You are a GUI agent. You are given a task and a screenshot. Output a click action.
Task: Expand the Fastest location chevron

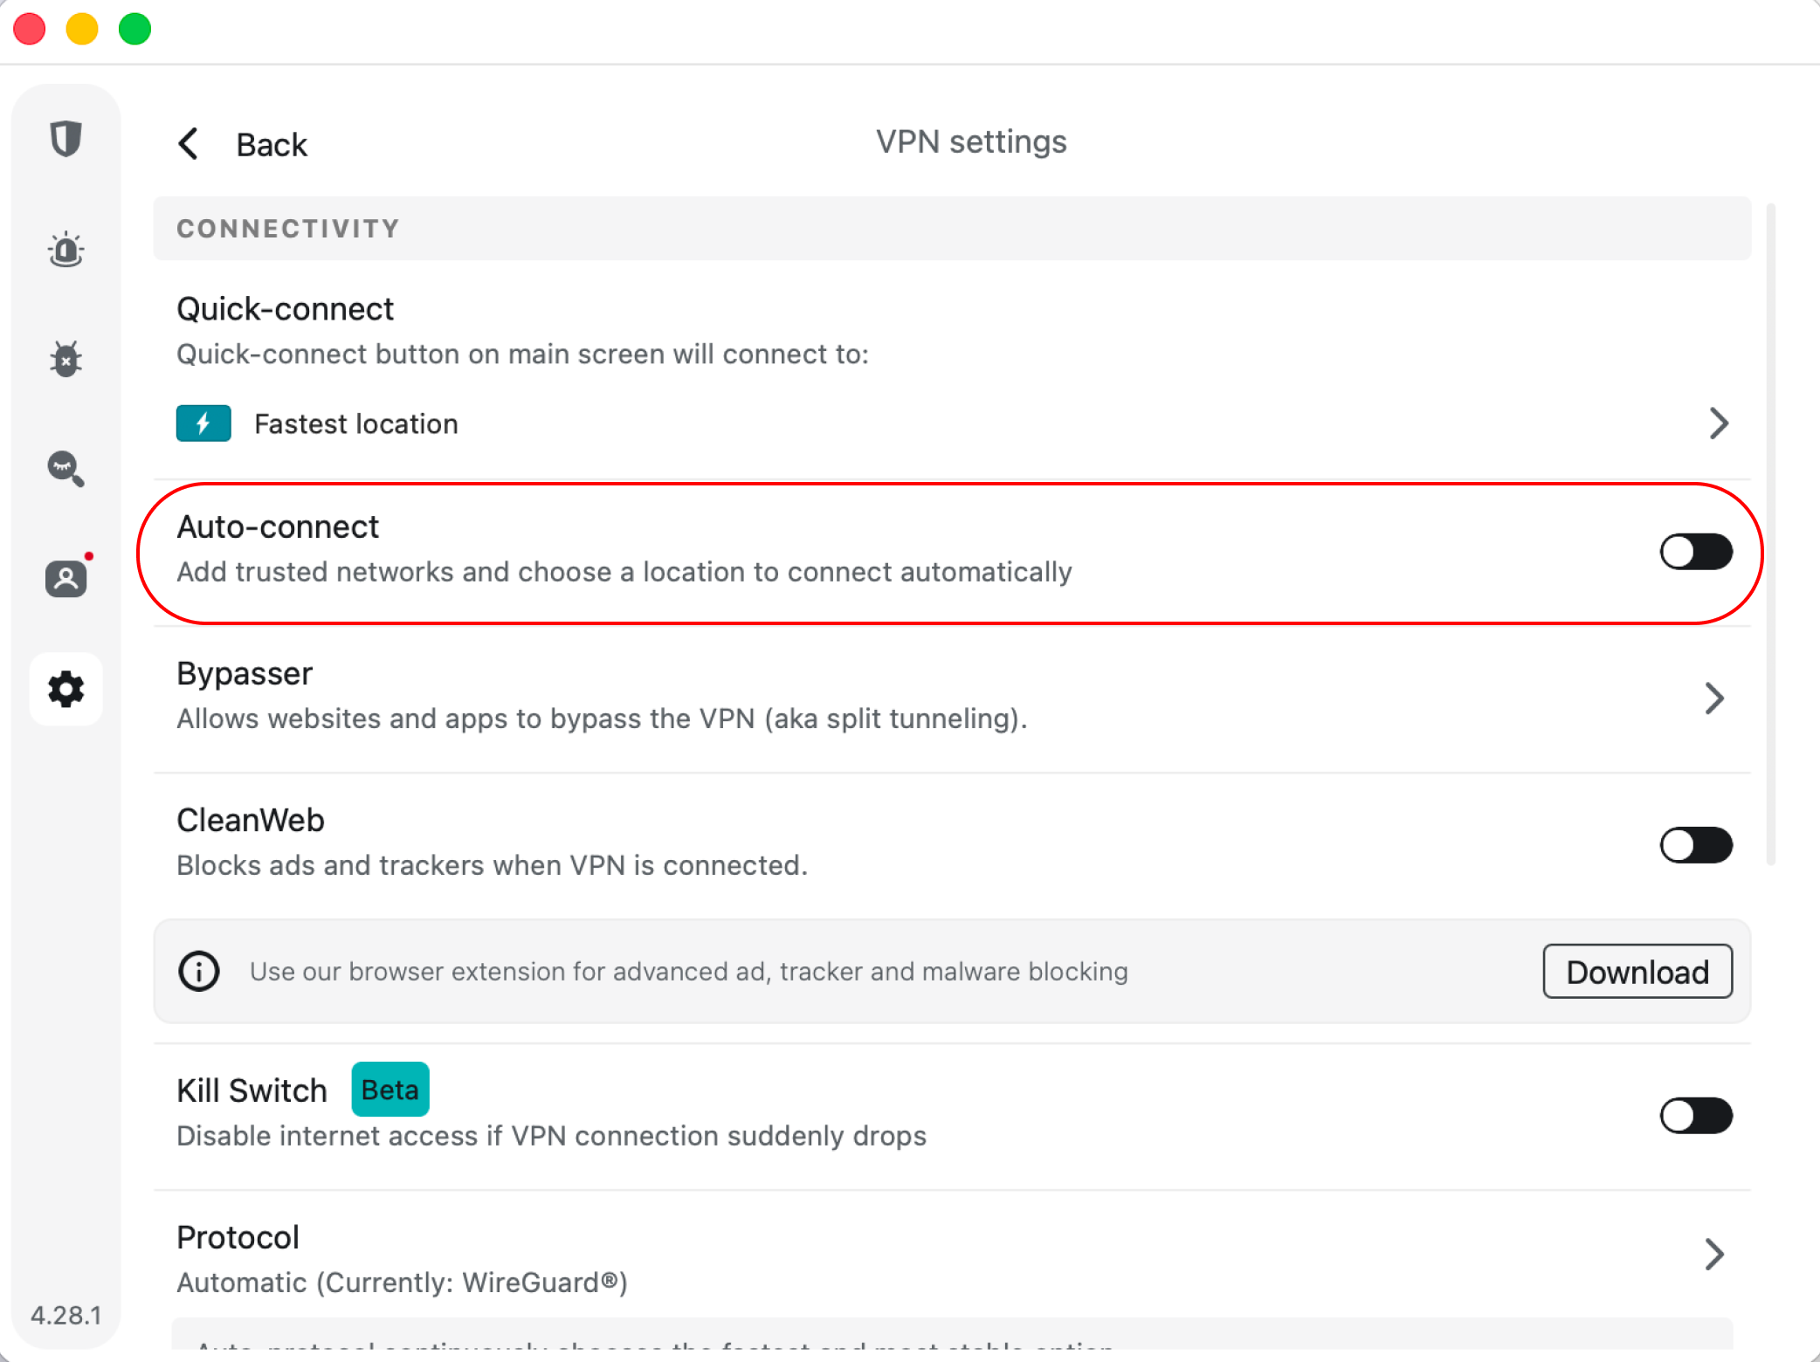click(x=1718, y=423)
